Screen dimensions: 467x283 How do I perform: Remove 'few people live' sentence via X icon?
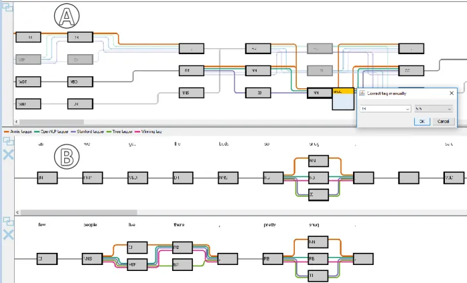pyautogui.click(x=8, y=235)
